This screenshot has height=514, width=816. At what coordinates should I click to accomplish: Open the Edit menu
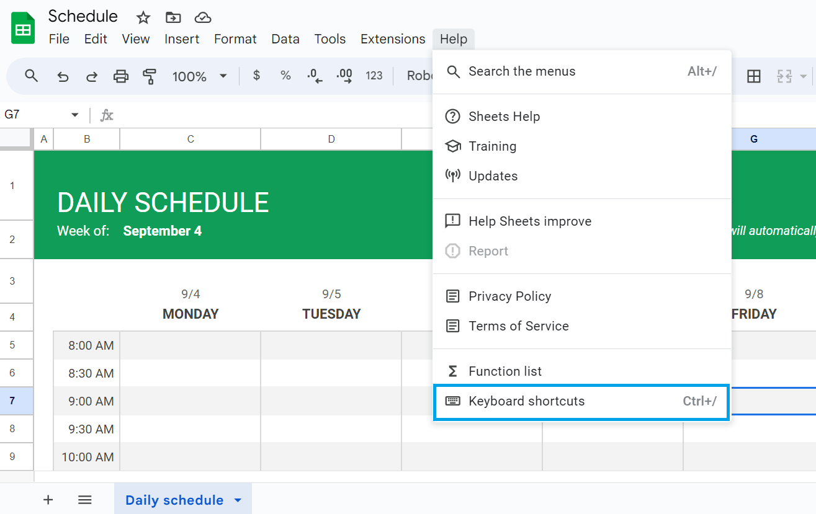(96, 39)
